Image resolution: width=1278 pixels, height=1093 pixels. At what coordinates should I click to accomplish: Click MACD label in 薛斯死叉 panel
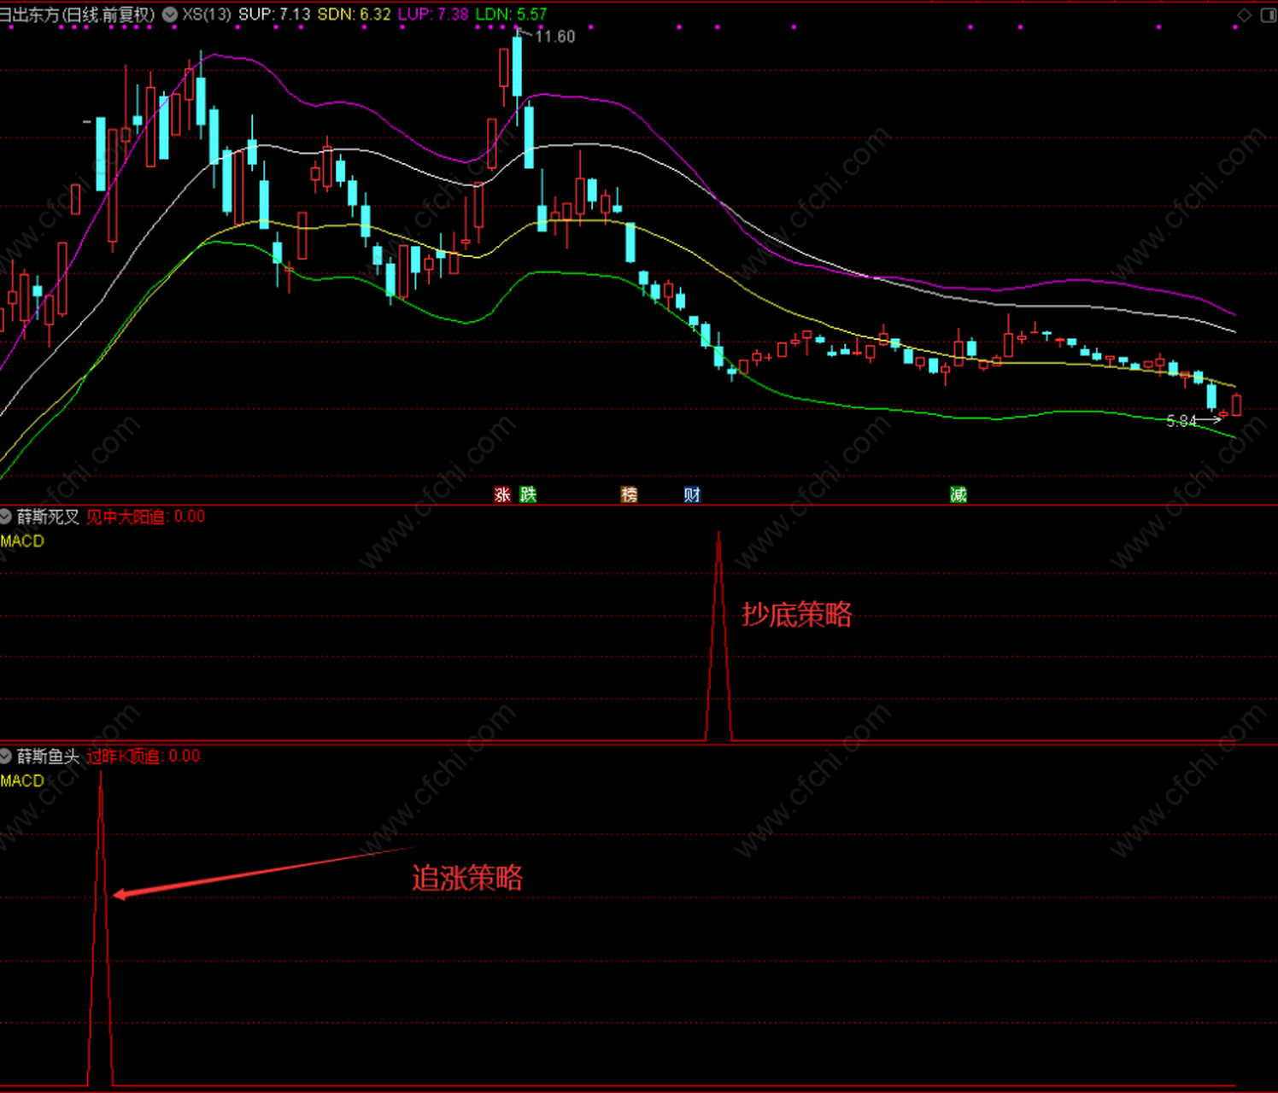pos(22,541)
